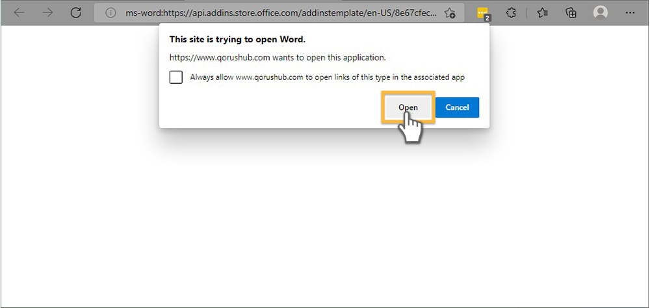Cancel opening the Word application
Image resolution: width=650 pixels, height=308 pixels.
457,107
